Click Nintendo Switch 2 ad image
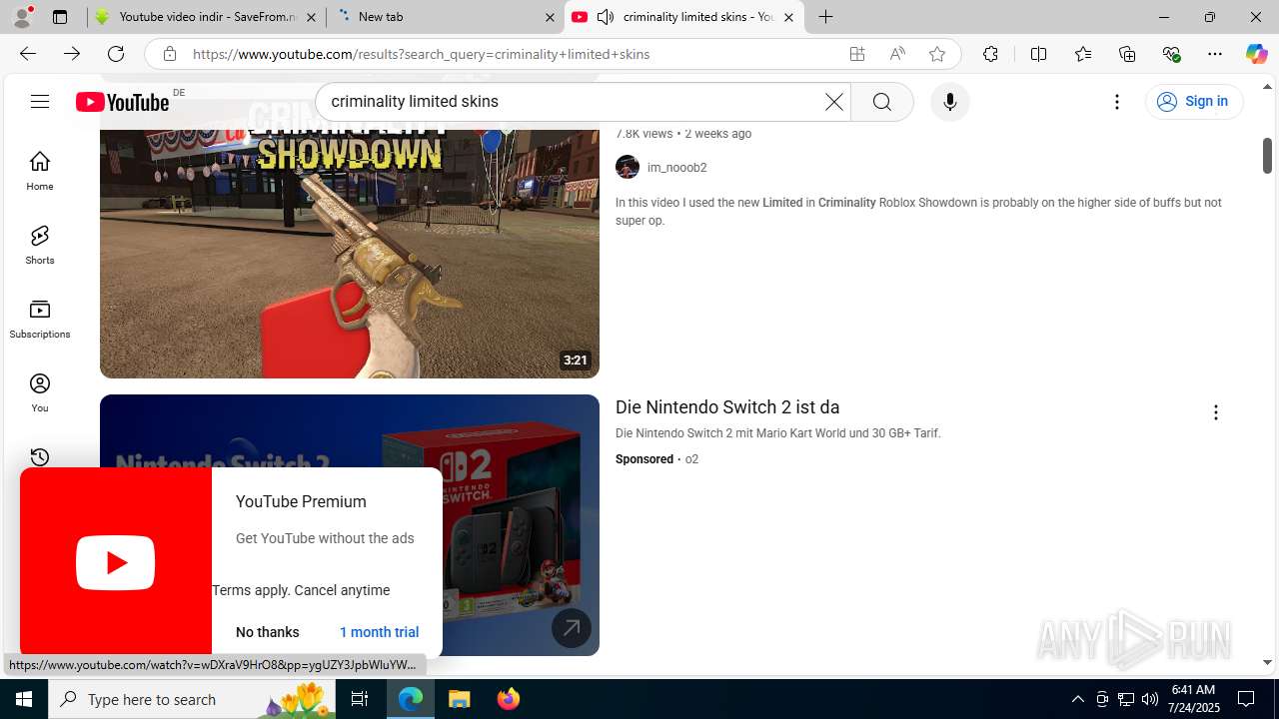 (x=350, y=525)
